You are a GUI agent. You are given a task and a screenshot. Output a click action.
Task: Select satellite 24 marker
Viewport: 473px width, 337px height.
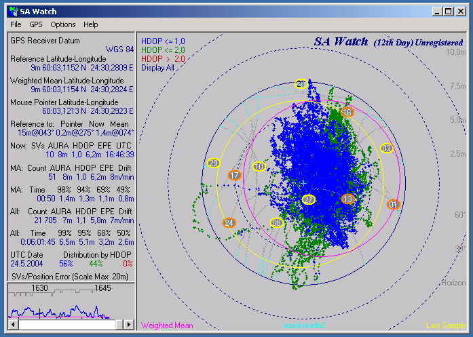pos(229,223)
